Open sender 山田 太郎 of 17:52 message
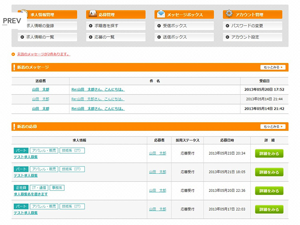This screenshot has height=225, width=300. point(40,89)
